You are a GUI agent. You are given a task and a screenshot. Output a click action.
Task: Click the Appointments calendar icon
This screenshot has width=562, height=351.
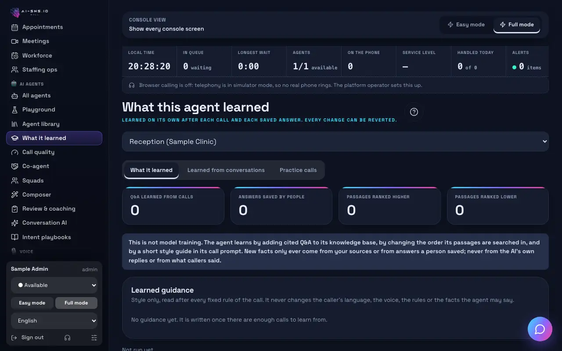pyautogui.click(x=14, y=27)
